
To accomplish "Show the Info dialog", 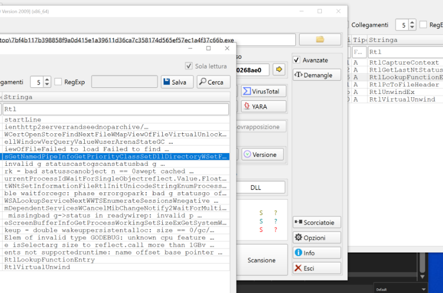I will [317, 253].
